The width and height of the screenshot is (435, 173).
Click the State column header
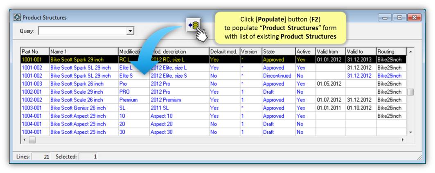[279, 52]
